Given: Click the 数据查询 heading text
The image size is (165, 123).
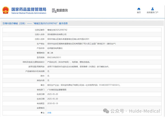Looking at the screenshot, I should [x=62, y=11].
